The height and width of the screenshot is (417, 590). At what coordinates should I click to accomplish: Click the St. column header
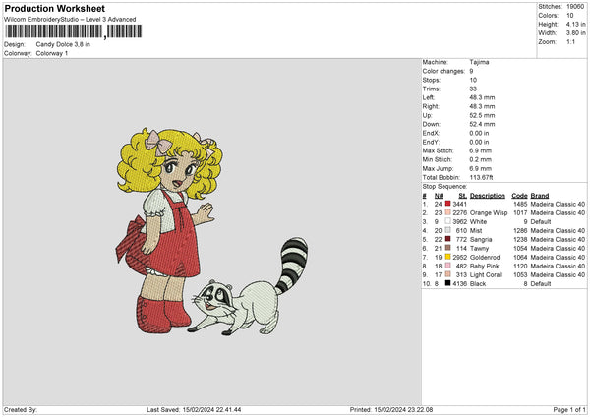click(x=463, y=196)
